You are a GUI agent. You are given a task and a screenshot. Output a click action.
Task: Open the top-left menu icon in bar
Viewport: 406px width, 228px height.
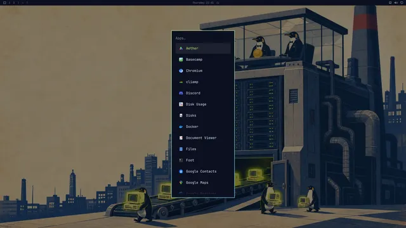(4, 3)
